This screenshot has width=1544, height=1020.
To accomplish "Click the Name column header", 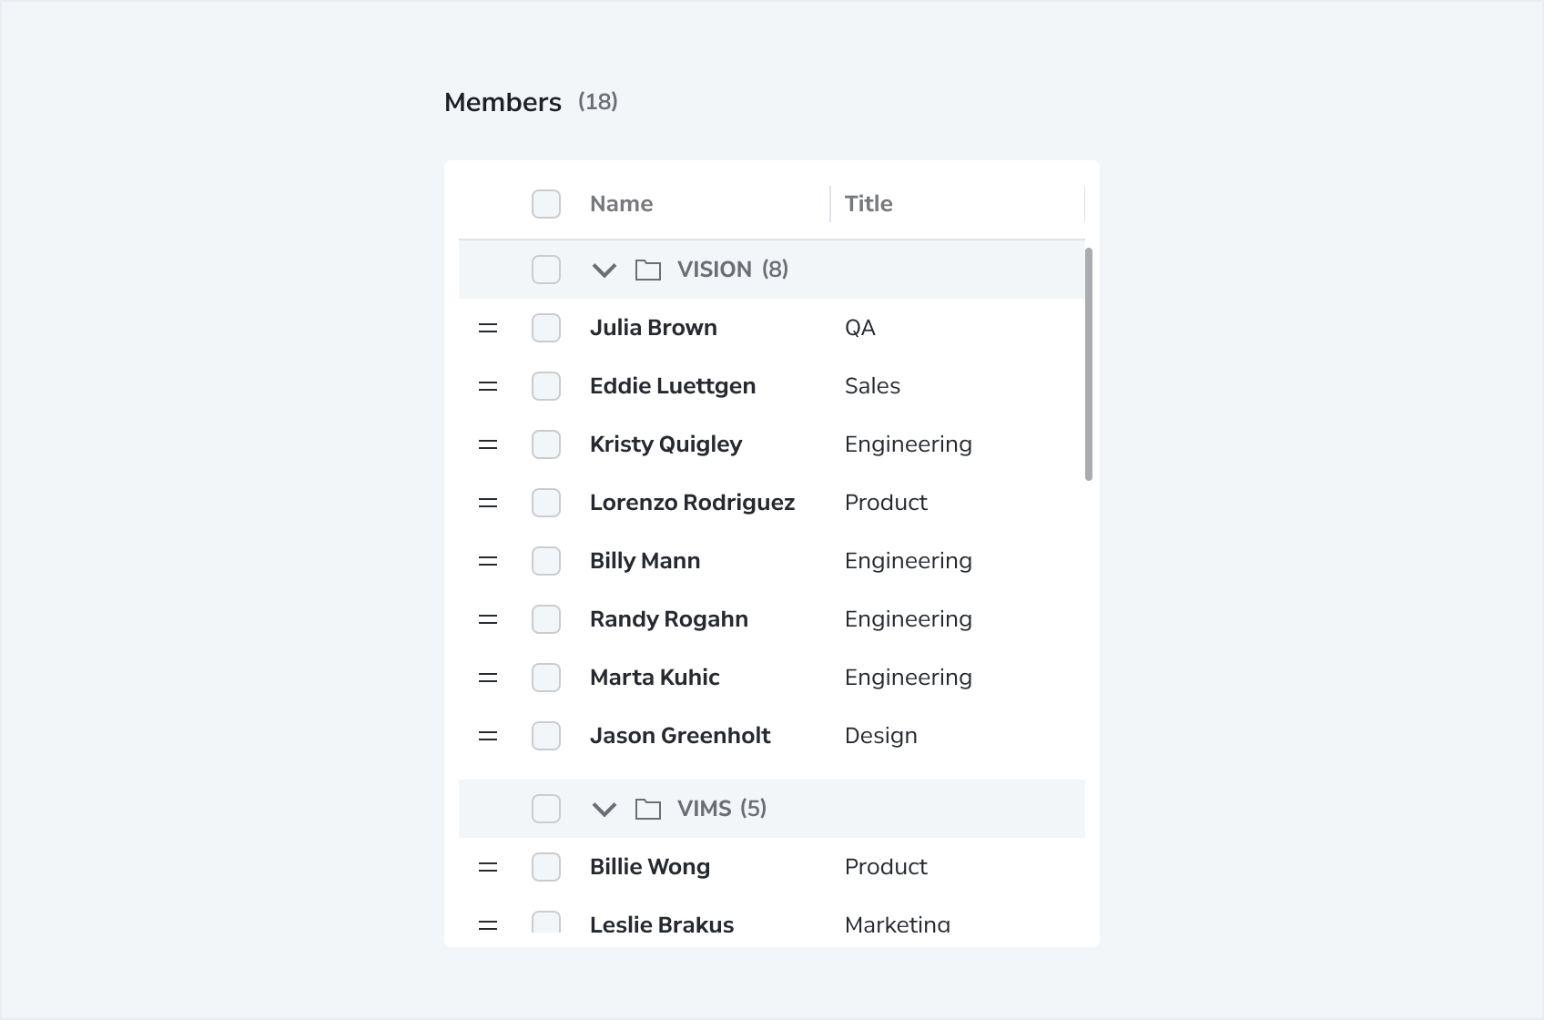I will click(621, 204).
